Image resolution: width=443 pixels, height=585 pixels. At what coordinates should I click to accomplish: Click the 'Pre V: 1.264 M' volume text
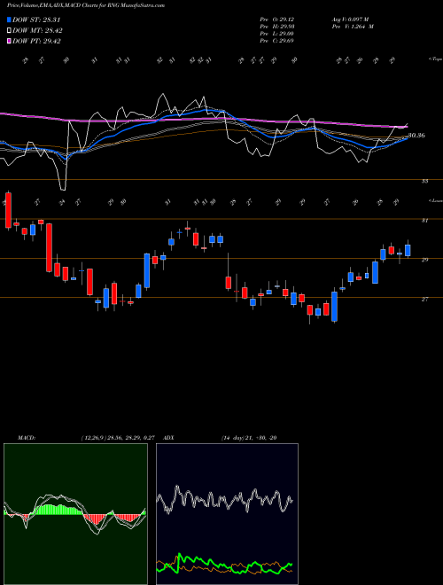(x=353, y=27)
